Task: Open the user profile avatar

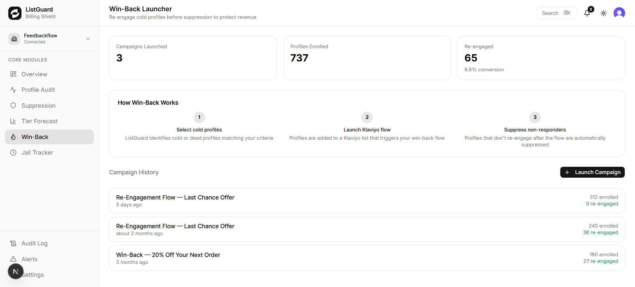Action: [619, 13]
